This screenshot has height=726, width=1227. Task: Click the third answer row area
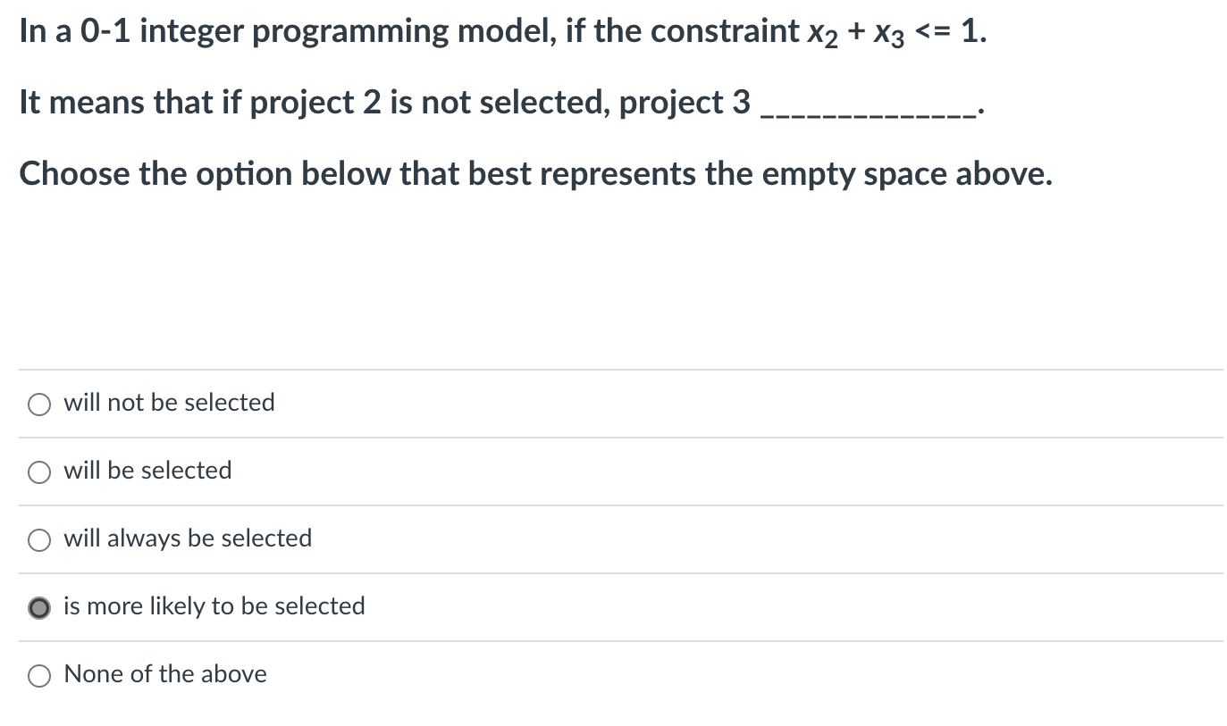536,539
